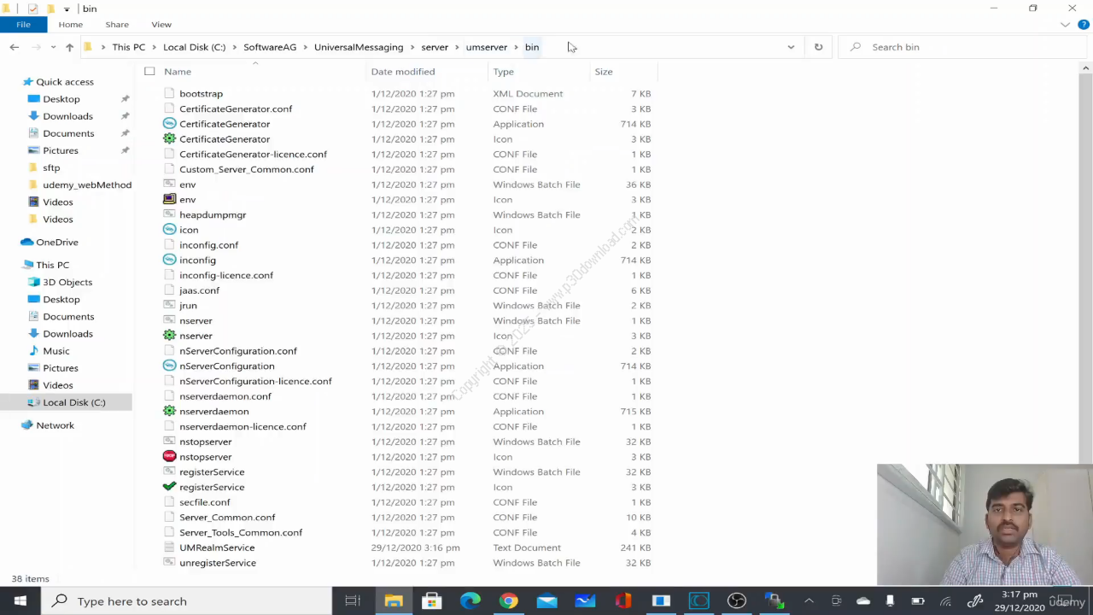This screenshot has width=1093, height=615.
Task: Sort by the Size column header
Action: (604, 72)
